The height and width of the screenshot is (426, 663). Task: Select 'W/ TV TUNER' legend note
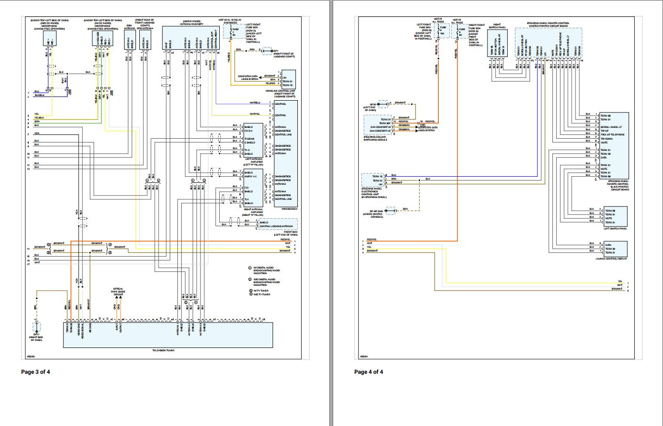pos(262,291)
